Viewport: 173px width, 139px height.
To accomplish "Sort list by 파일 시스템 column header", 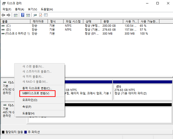I will point(74,22).
